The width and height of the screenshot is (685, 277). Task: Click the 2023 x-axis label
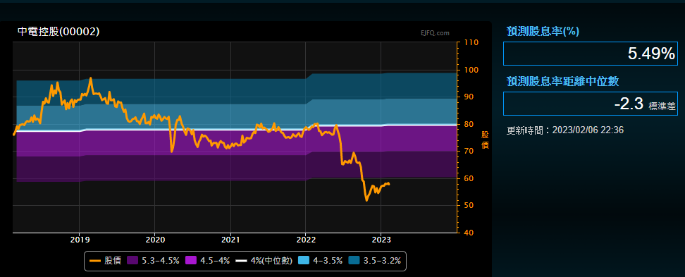(x=381, y=240)
